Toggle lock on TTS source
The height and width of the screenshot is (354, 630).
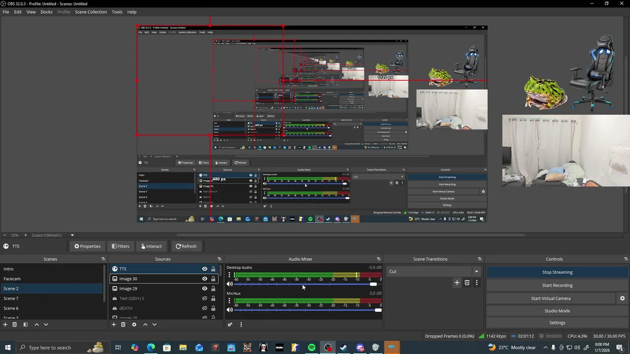213,269
